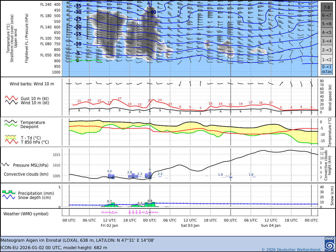Click the 'Snow depth (cm)' legend label

coord(34,198)
